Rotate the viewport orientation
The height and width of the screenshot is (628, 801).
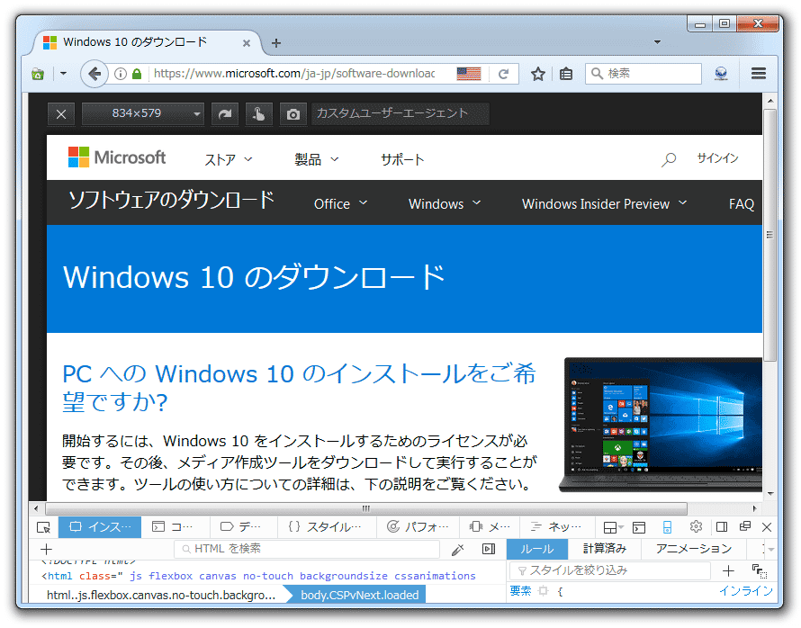pyautogui.click(x=225, y=114)
